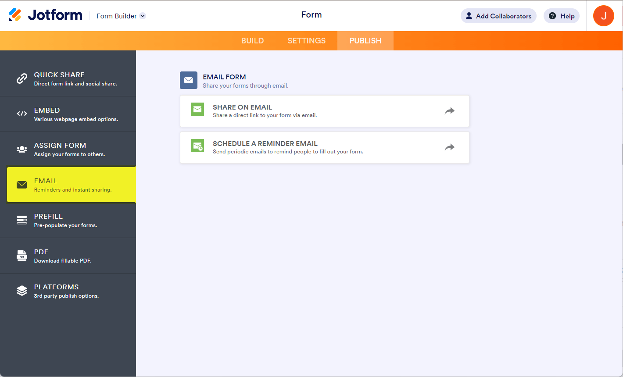Viewport: 623px width, 377px height.
Task: Select the PUBLISH tab
Action: [365, 41]
